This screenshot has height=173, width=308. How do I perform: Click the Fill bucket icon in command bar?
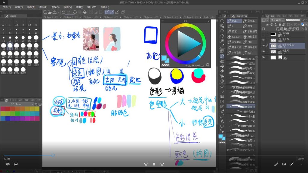click(85, 12)
